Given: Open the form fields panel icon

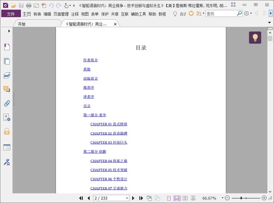Looking at the screenshot, I should tap(7, 147).
